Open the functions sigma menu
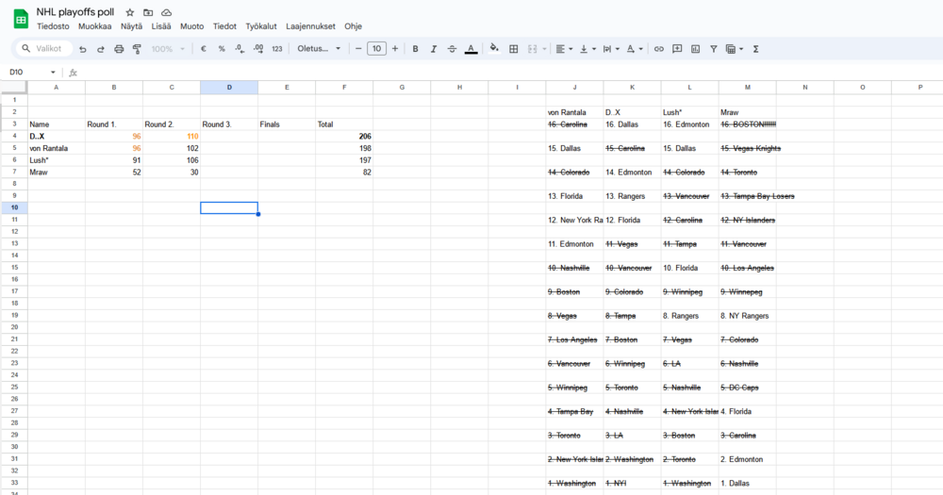Viewport: 943px width, 495px height. tap(756, 49)
